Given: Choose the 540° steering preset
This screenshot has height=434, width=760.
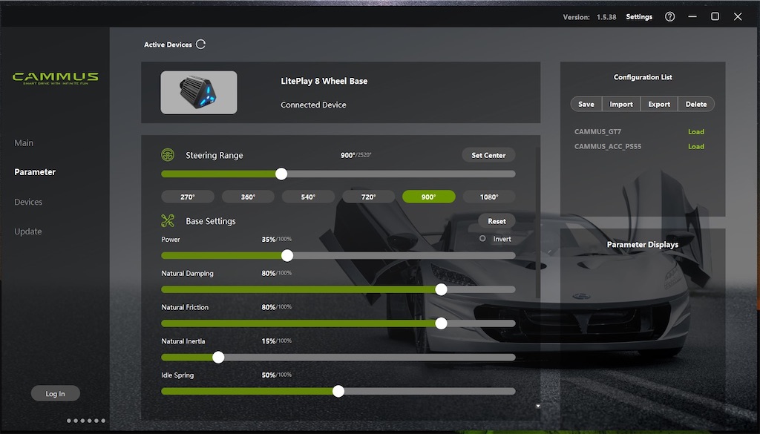Looking at the screenshot, I should pos(308,197).
